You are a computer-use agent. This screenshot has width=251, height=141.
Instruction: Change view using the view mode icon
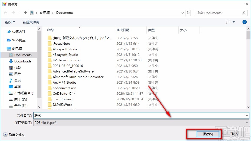click(228, 22)
